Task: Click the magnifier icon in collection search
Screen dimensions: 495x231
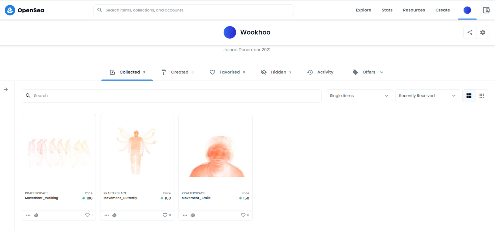Action: (28, 96)
